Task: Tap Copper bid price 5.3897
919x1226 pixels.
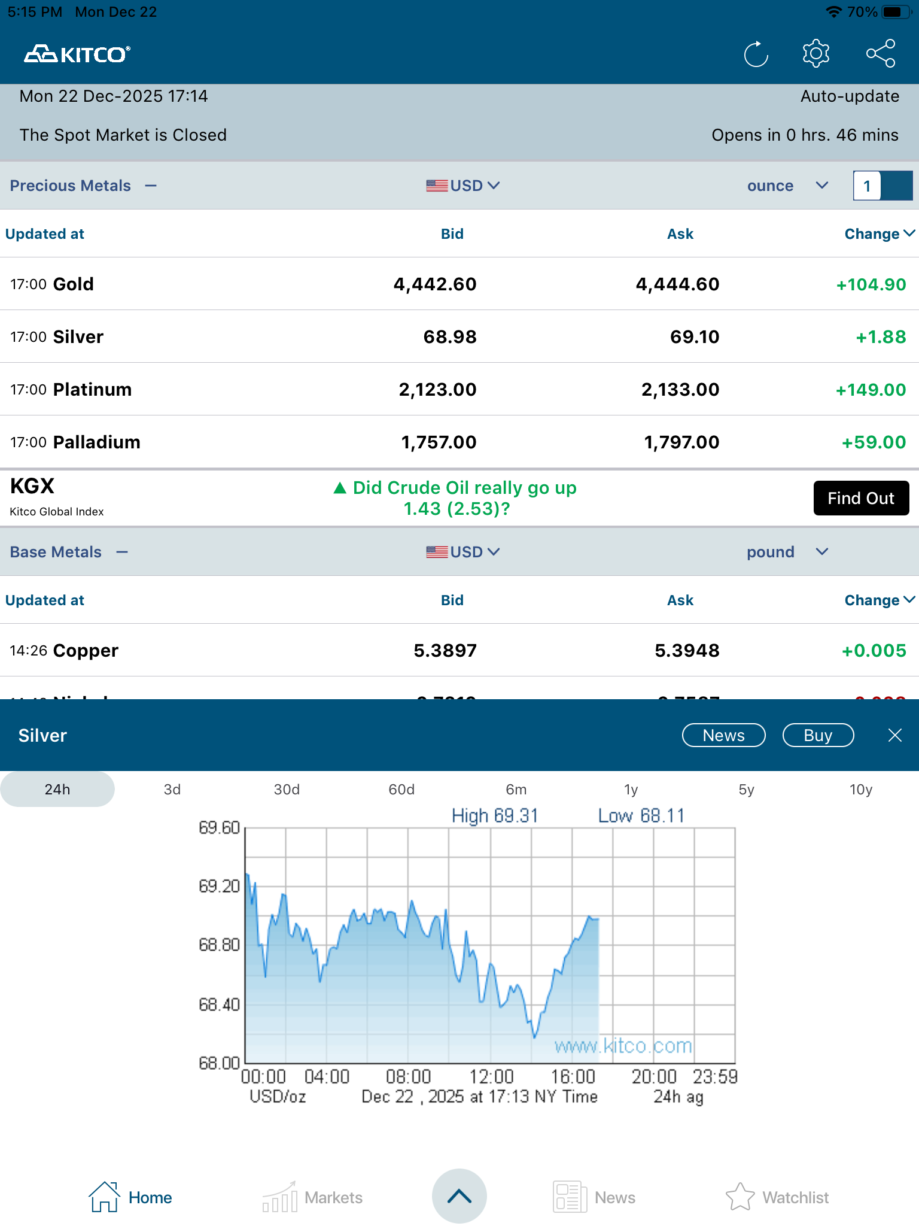Action: tap(445, 650)
